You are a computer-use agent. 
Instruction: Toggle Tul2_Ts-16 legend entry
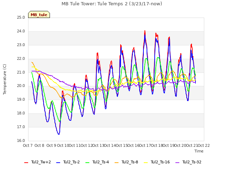pyautogui.click(x=157, y=162)
